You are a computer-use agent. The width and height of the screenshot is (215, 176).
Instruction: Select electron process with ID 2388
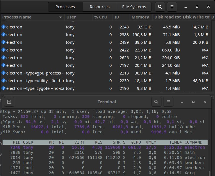click(x=85, y=35)
